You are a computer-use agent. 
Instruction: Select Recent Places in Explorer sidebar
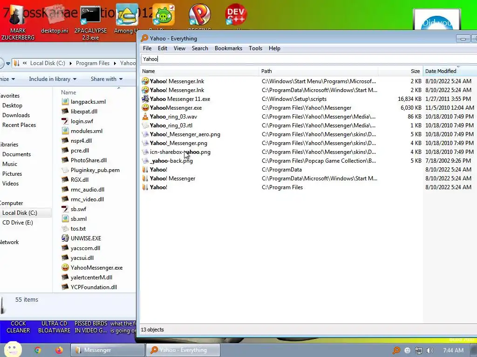(x=19, y=125)
